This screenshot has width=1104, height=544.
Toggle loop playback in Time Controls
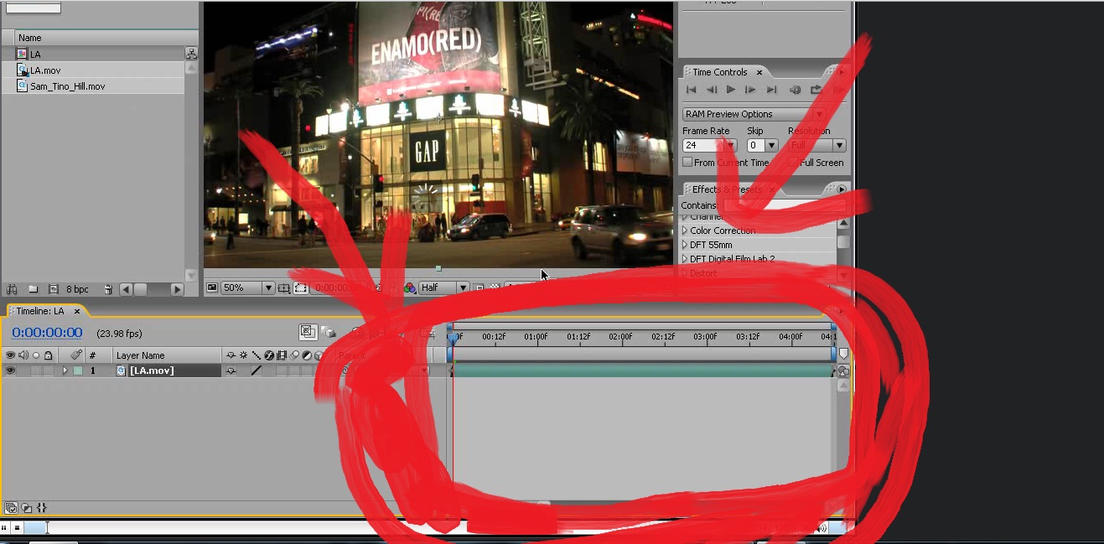[816, 90]
